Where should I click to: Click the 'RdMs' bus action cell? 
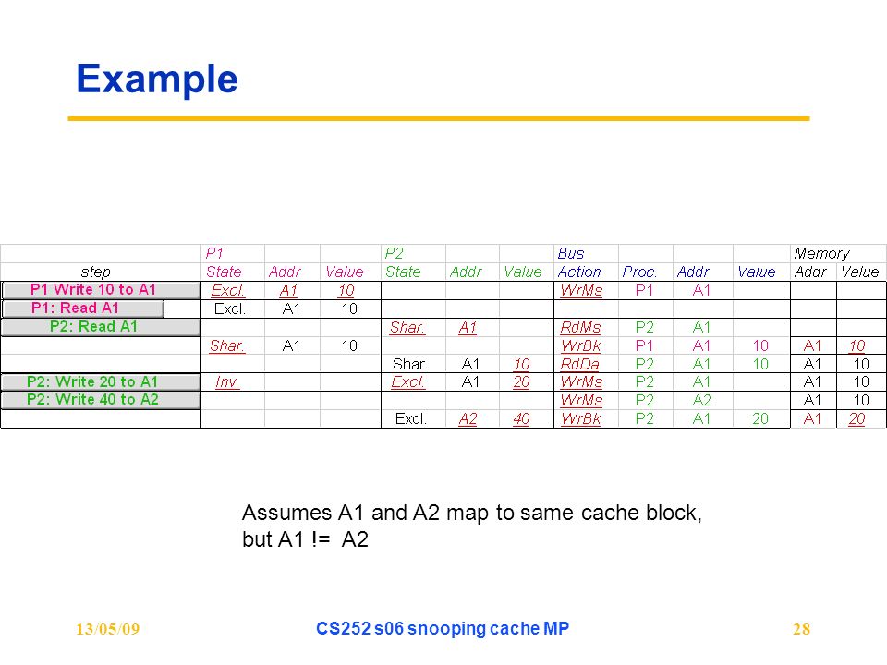coord(580,327)
